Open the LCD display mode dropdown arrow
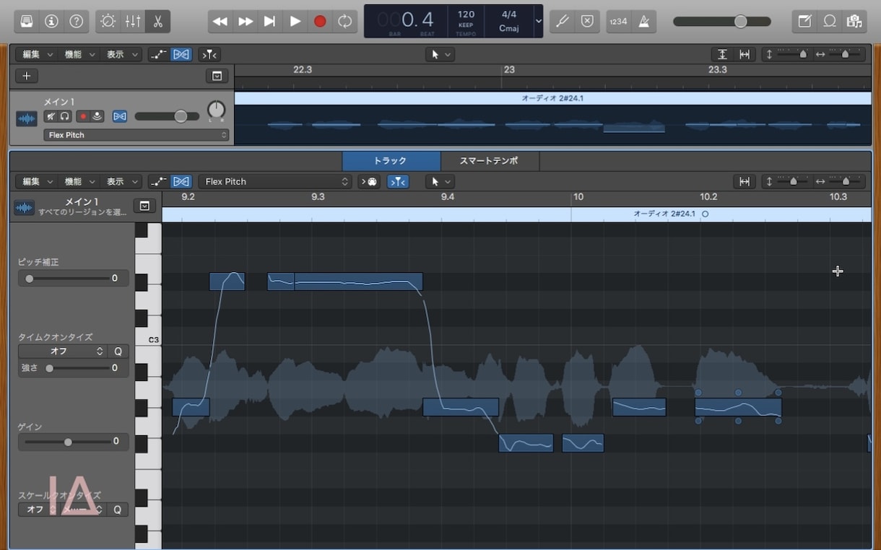This screenshot has width=881, height=550. pos(538,22)
